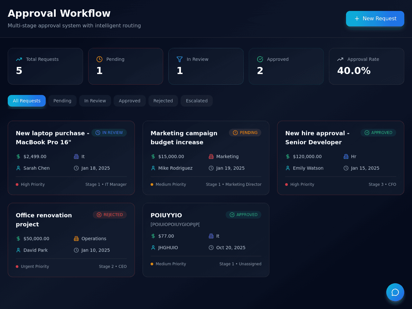Screen dimensions: 412x309
Task: Click the Total Requests trend icon
Action: (19, 59)
